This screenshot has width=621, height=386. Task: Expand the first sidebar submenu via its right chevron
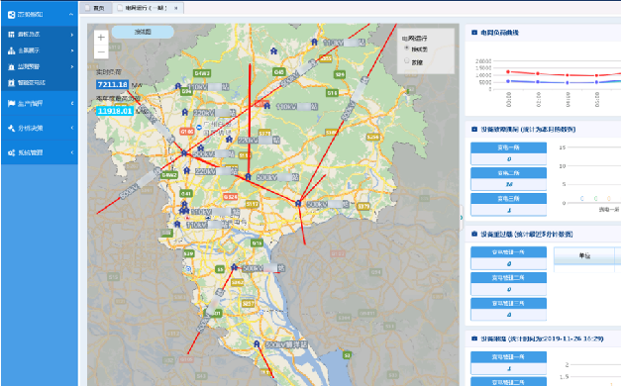72,35
